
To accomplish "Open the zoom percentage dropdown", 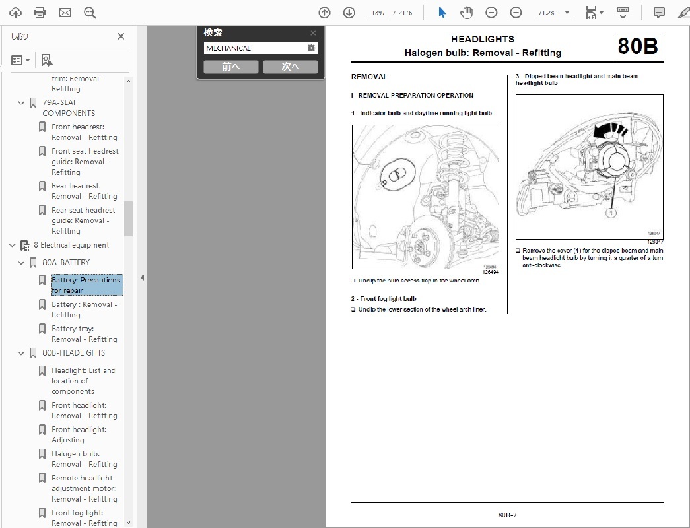I will pyautogui.click(x=567, y=13).
